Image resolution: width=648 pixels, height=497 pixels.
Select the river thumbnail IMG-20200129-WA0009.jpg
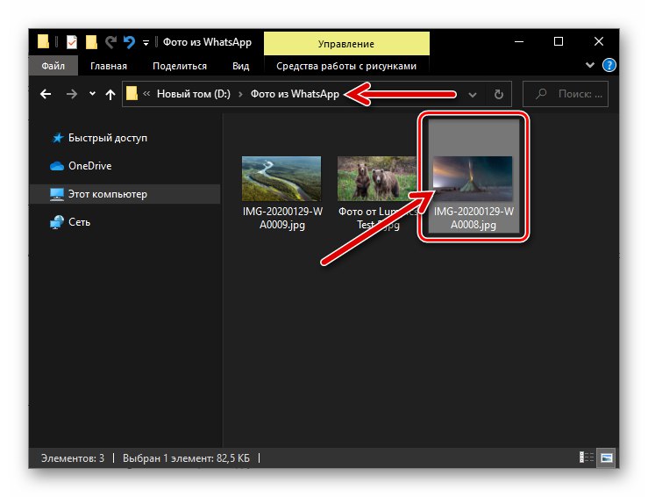[281, 179]
